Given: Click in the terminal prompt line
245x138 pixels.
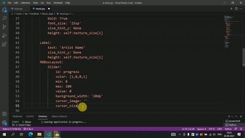Looking at the screenshot, I should pos(22,125).
